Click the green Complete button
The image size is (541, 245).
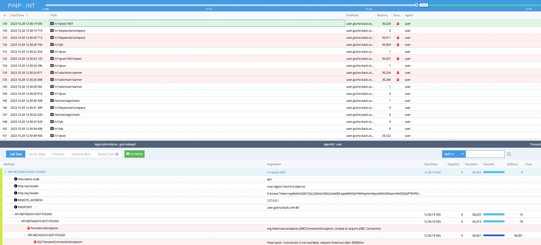134,154
